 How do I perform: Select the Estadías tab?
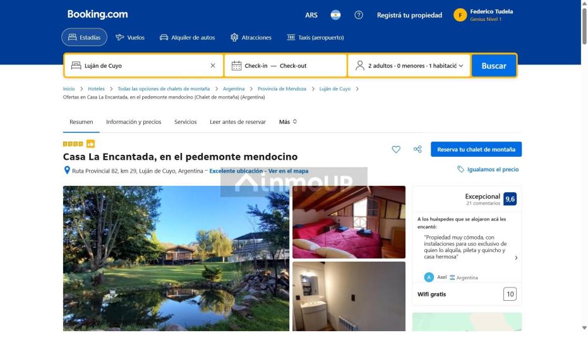point(85,37)
